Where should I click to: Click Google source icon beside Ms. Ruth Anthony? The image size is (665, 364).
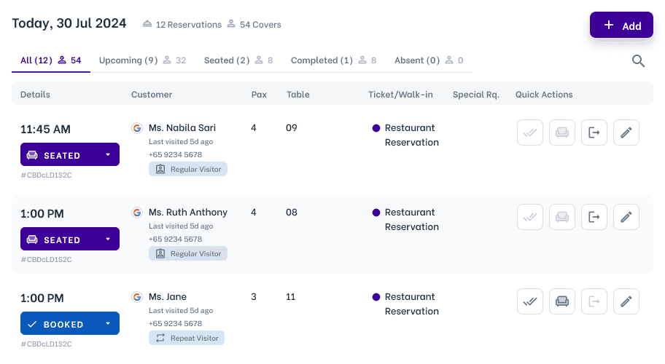(136, 213)
